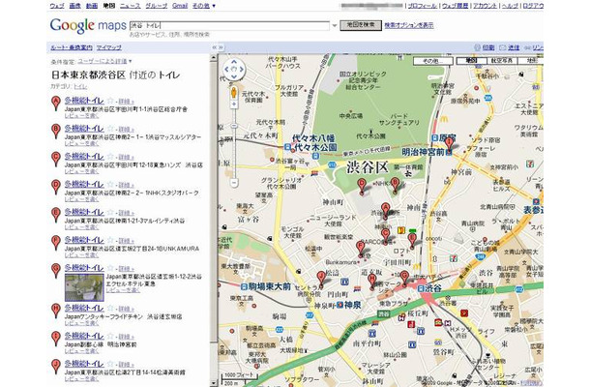This screenshot has width=590, height=387.
Task: Open ルート・乗換案内 directions link
Action: click(x=72, y=47)
